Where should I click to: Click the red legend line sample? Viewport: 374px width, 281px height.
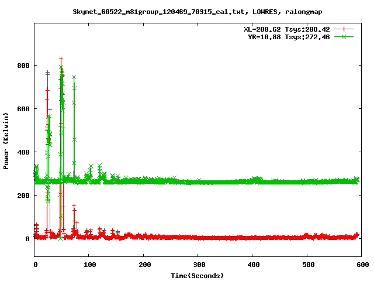pos(344,29)
